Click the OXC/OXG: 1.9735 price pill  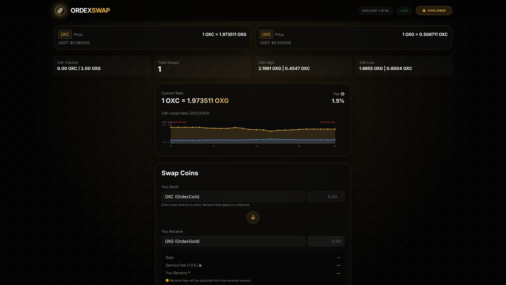tap(375, 11)
